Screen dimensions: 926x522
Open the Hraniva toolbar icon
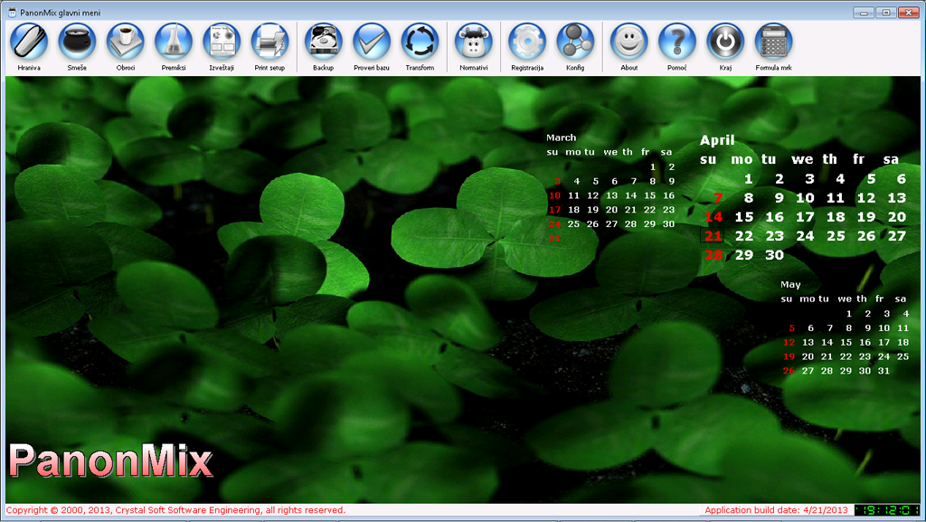29,42
